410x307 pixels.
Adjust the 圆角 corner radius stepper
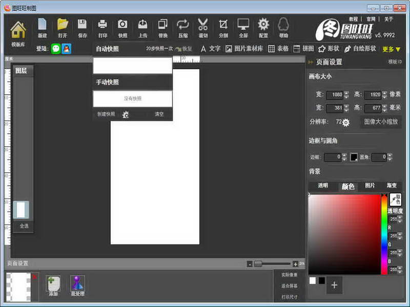(x=389, y=157)
